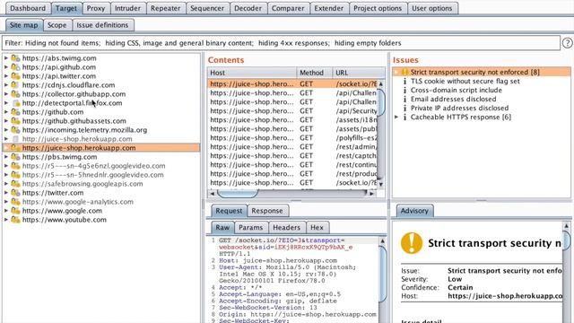Image resolution: width=574 pixels, height=323 pixels.
Task: Switch to the Repeater tab
Action: 165,8
